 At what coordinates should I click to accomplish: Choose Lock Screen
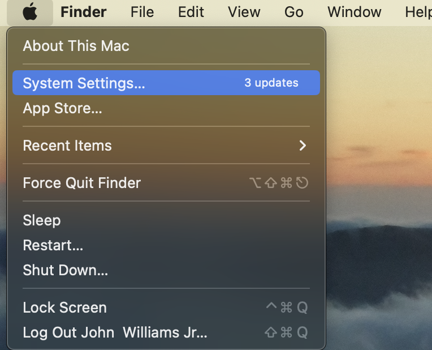[x=166, y=308]
